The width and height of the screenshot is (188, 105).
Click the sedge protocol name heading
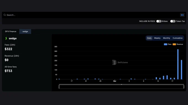pyautogui.click(x=13, y=38)
